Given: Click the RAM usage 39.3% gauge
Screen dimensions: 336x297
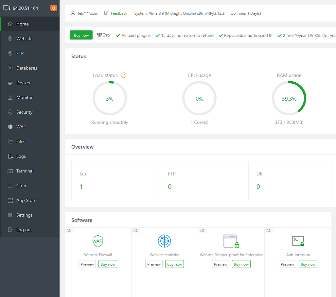Looking at the screenshot, I should (289, 98).
